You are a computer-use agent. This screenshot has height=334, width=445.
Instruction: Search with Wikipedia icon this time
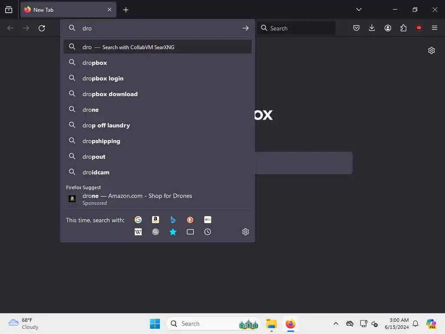coord(138,232)
